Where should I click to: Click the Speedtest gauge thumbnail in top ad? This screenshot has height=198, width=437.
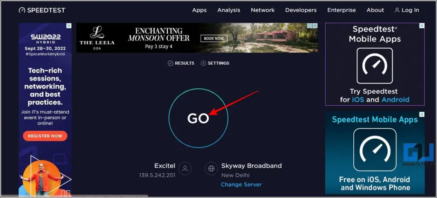[375, 66]
